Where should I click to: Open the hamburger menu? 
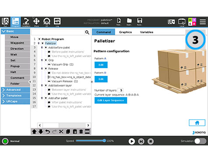tap(203, 22)
